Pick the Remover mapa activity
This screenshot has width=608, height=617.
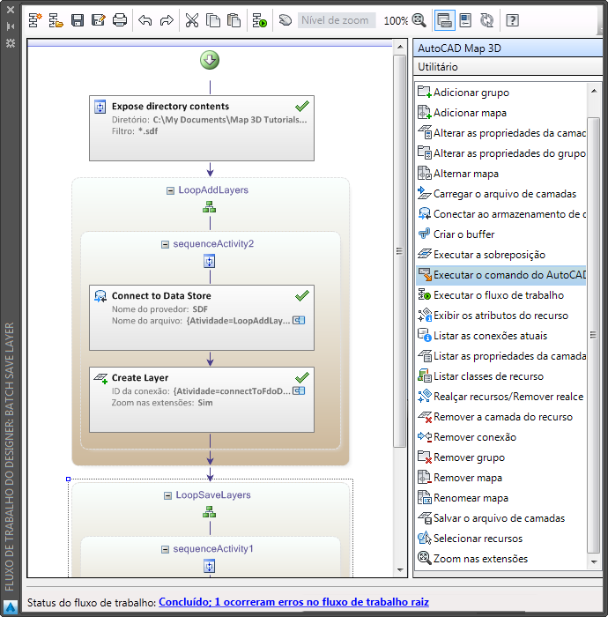(x=501, y=478)
